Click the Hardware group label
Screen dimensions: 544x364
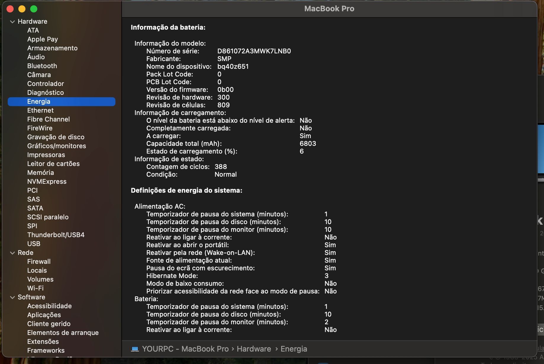pyautogui.click(x=33, y=21)
